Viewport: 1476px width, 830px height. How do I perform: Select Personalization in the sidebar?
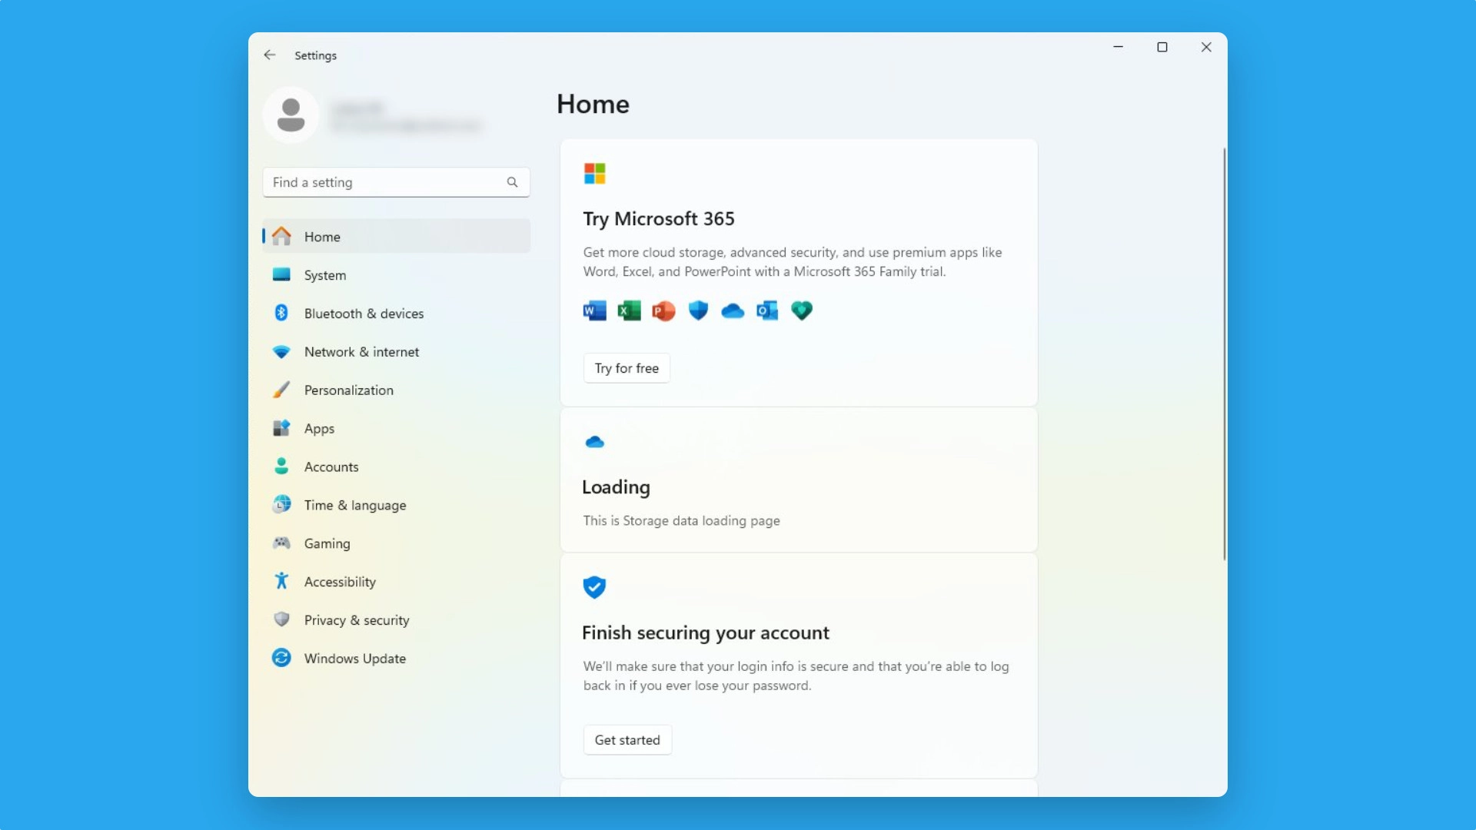coord(348,390)
